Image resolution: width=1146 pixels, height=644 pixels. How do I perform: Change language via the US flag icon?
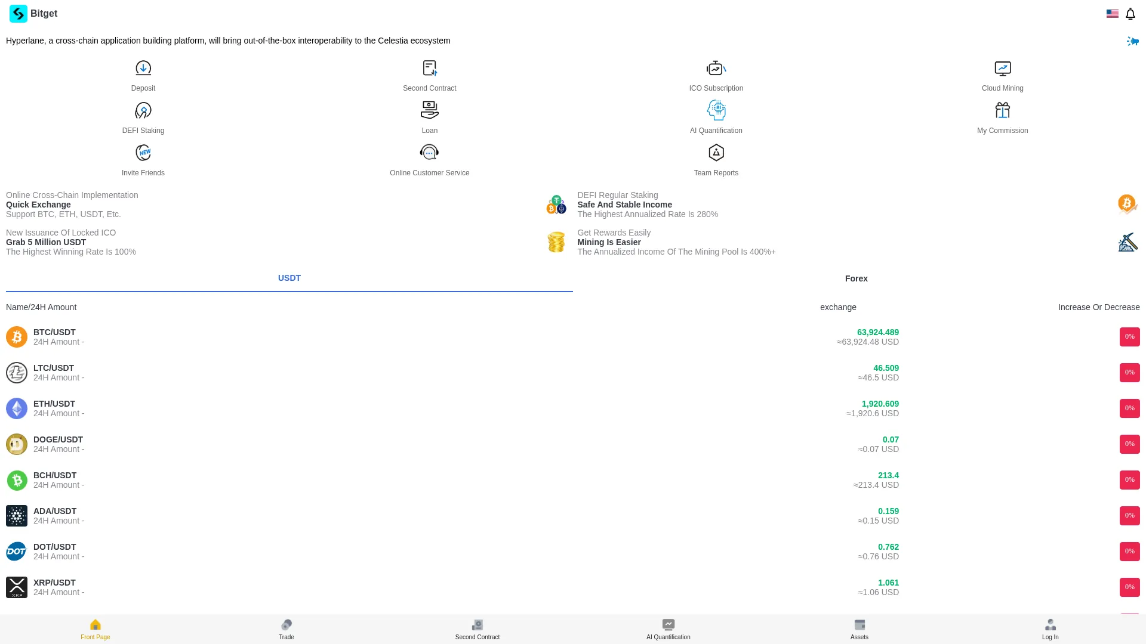tap(1113, 14)
